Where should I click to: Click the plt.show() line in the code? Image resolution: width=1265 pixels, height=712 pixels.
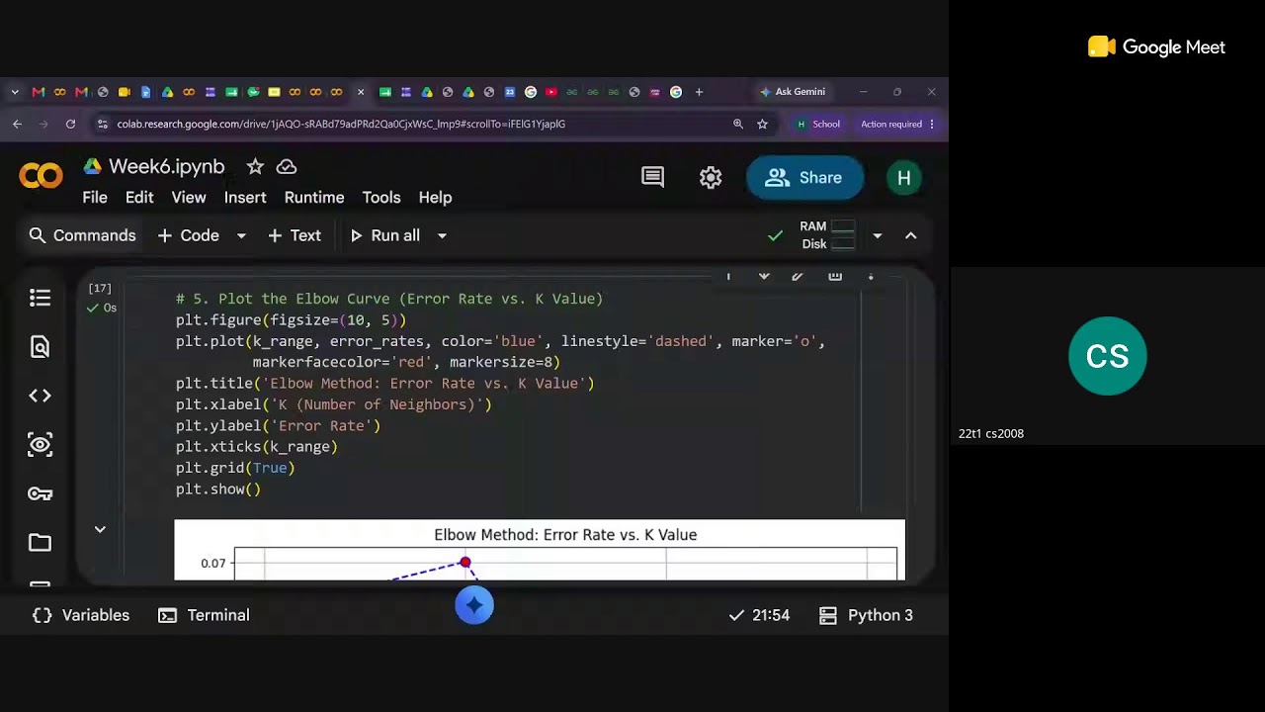pos(218,489)
